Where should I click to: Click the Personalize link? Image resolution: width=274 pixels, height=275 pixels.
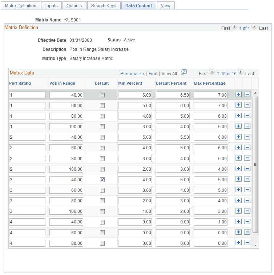pyautogui.click(x=132, y=74)
